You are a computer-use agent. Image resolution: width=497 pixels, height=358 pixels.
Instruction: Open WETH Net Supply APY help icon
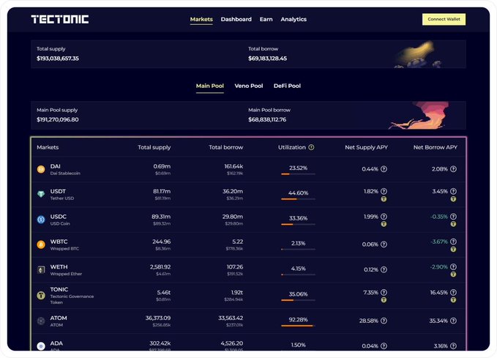point(384,269)
